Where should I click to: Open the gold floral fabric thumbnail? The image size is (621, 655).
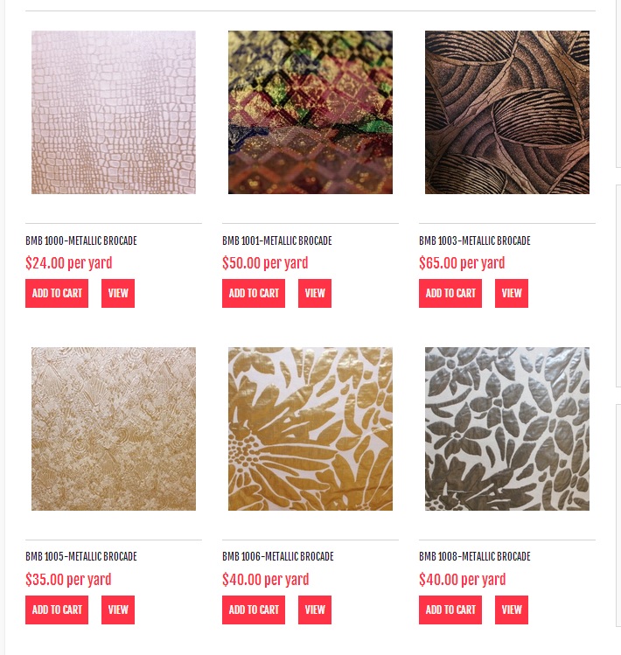click(x=310, y=429)
